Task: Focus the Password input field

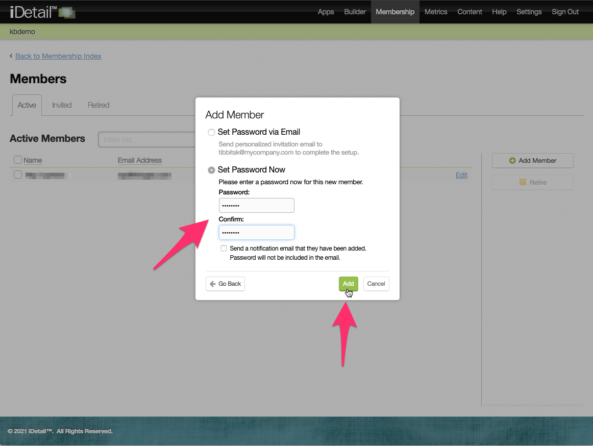Action: tap(256, 206)
